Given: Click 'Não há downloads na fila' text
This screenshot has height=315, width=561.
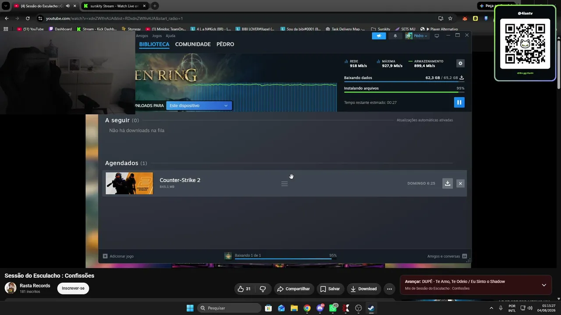Looking at the screenshot, I should click(137, 130).
